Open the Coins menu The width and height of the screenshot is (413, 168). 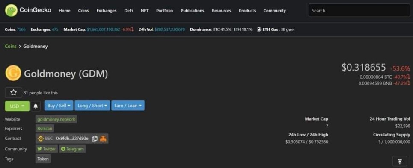click(83, 11)
